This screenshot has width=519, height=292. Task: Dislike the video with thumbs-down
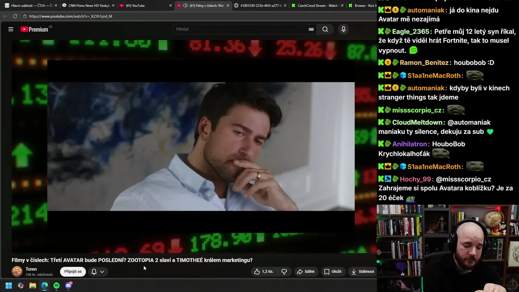pyautogui.click(x=284, y=272)
